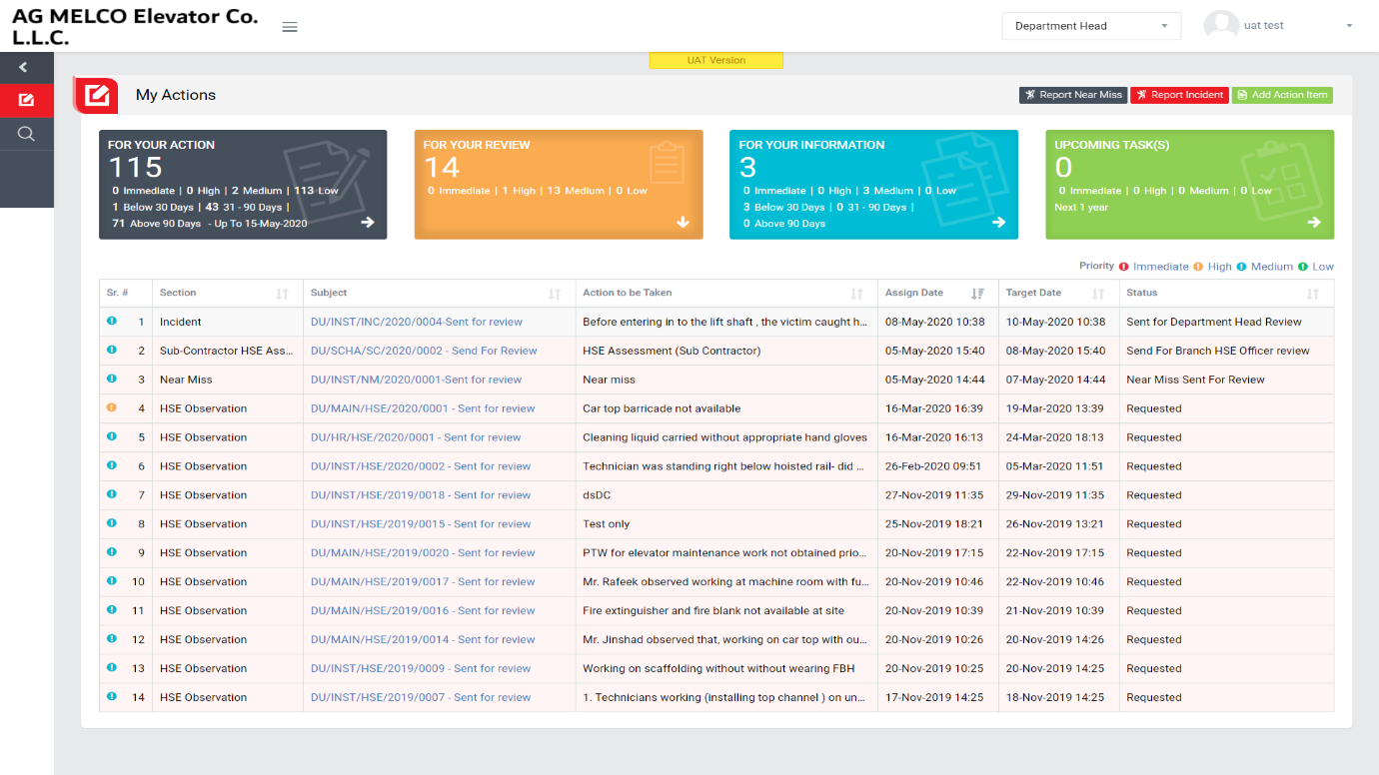Click priority icon of row 3 Near Miss

point(111,379)
